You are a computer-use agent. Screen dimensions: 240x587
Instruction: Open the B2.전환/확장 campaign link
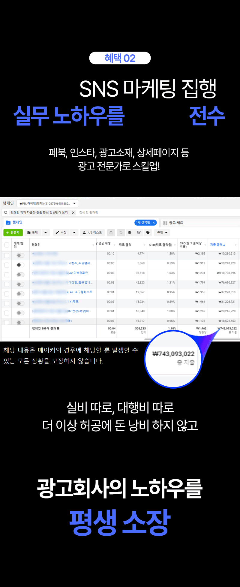(61, 311)
